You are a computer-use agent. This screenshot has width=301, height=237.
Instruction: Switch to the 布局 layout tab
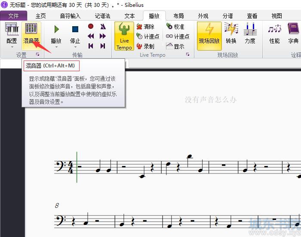pyautogui.click(x=179, y=16)
